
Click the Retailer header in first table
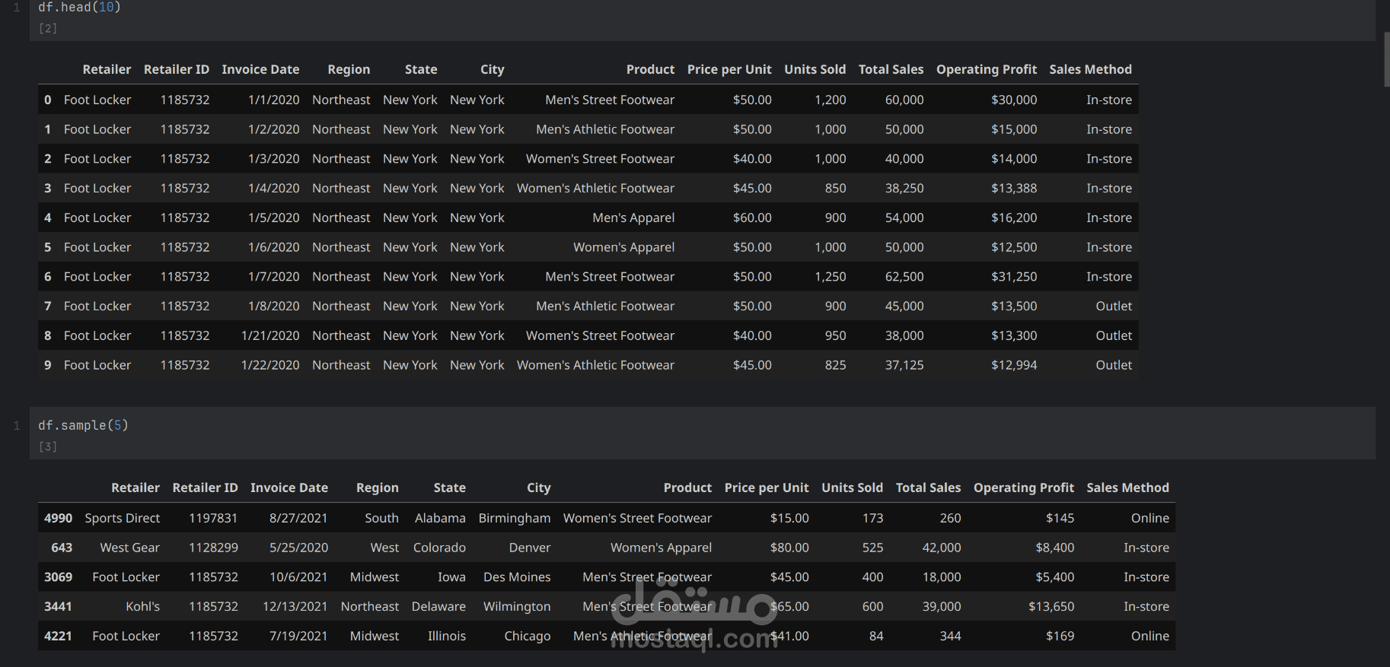pos(107,69)
